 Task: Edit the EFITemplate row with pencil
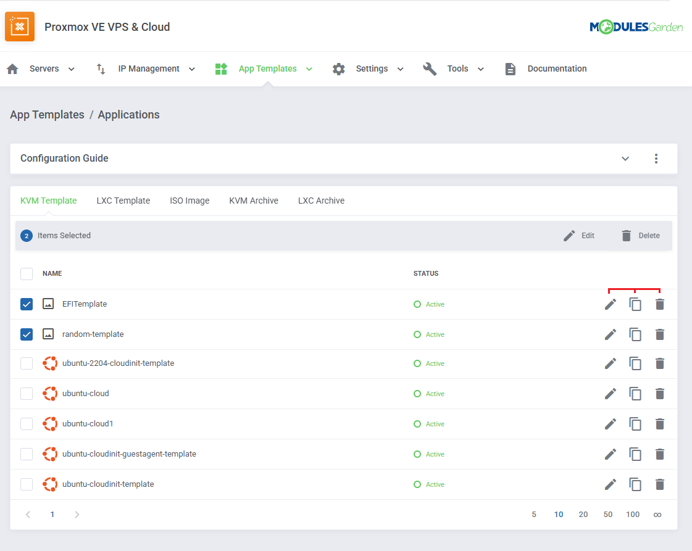point(611,304)
